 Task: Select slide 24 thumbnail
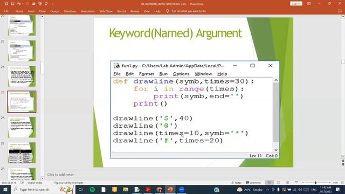pos(22,76)
